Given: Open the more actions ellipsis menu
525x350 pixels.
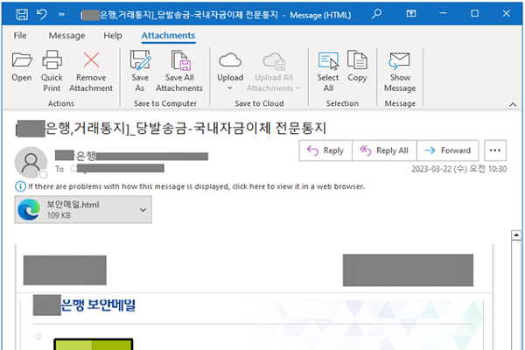Looking at the screenshot, I should [x=495, y=150].
